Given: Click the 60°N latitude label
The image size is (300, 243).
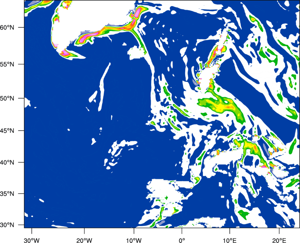Looking at the screenshot, I should click(x=7, y=27).
